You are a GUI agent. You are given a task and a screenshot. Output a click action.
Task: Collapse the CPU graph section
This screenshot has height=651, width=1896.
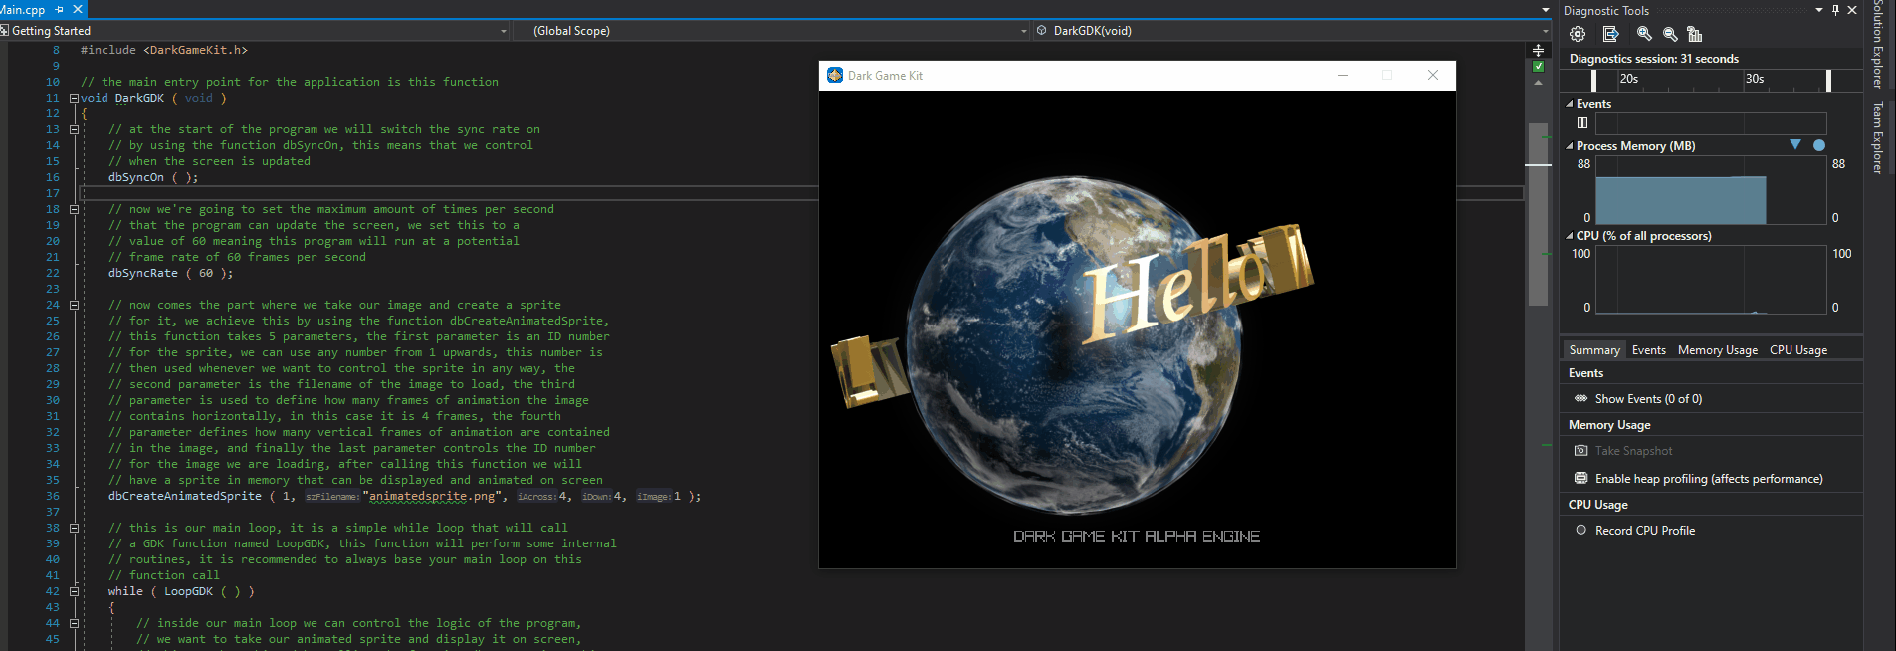point(1570,236)
